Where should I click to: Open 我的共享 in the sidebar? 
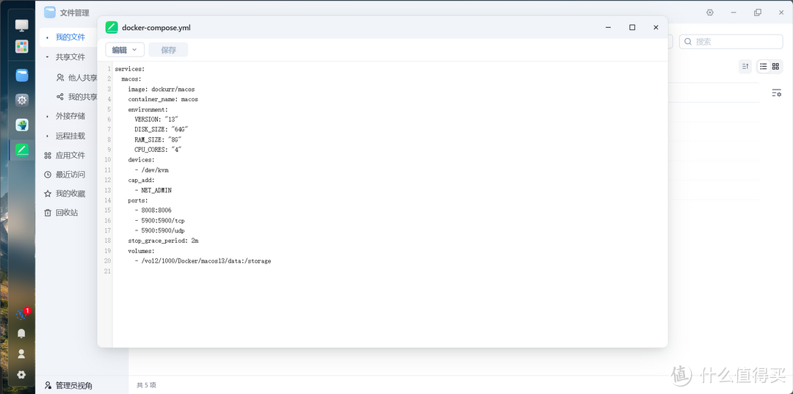pos(77,96)
